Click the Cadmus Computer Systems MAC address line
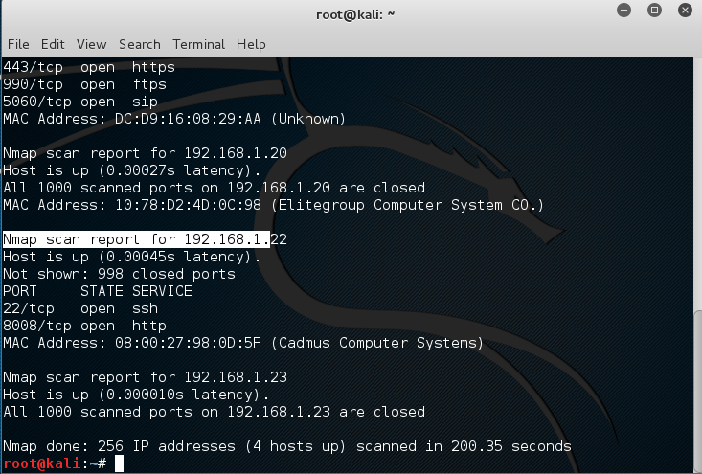Screen dimensions: 702x474 point(243,343)
